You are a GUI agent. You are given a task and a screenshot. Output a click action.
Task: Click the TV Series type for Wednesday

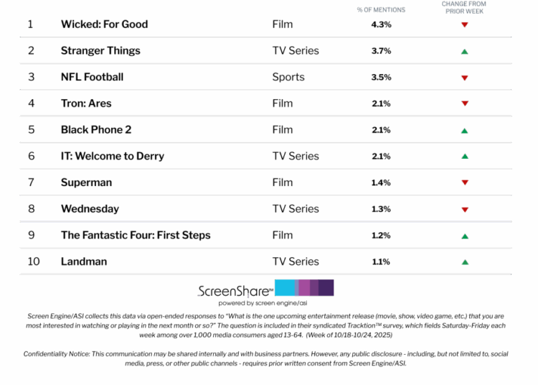296,209
